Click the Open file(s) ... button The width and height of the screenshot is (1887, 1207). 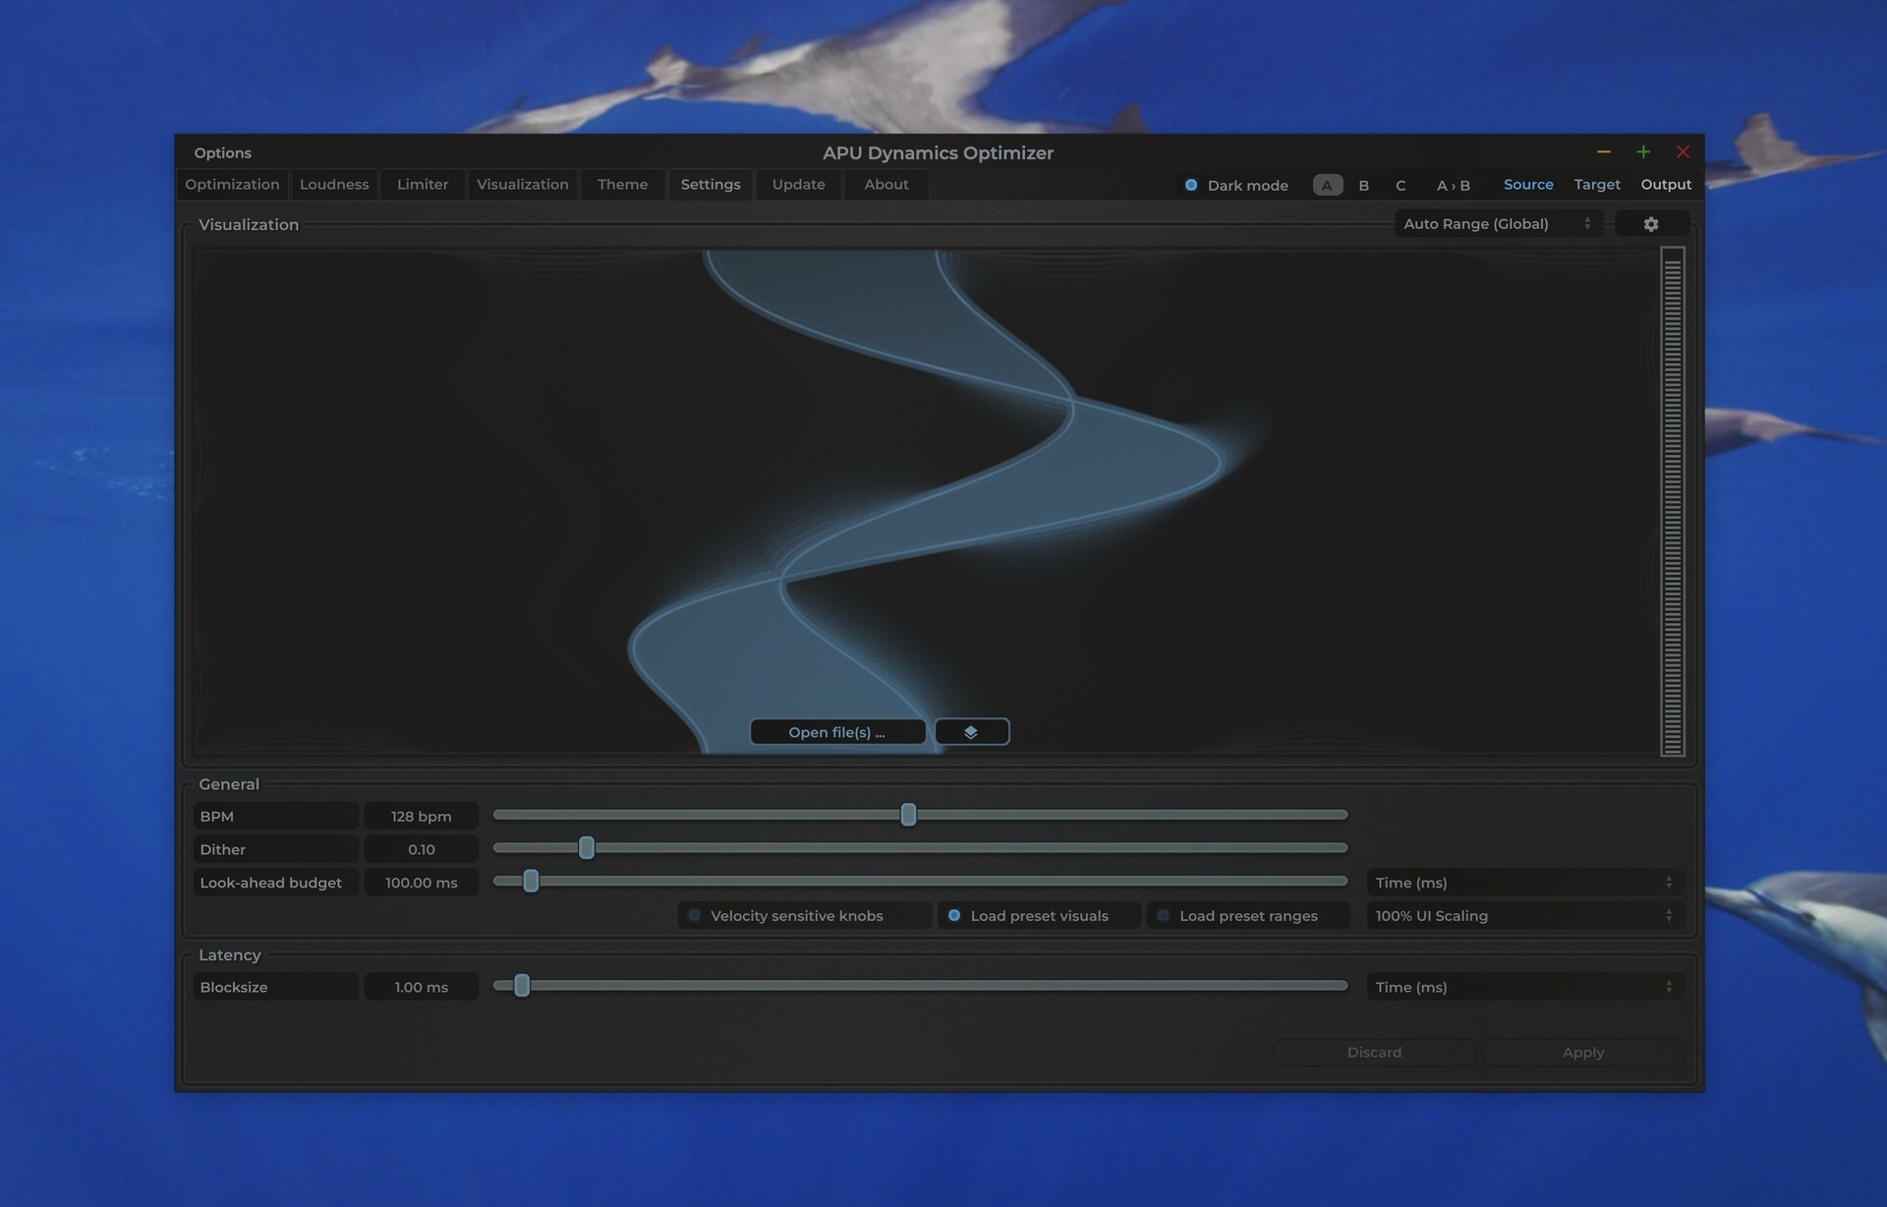pos(837,732)
